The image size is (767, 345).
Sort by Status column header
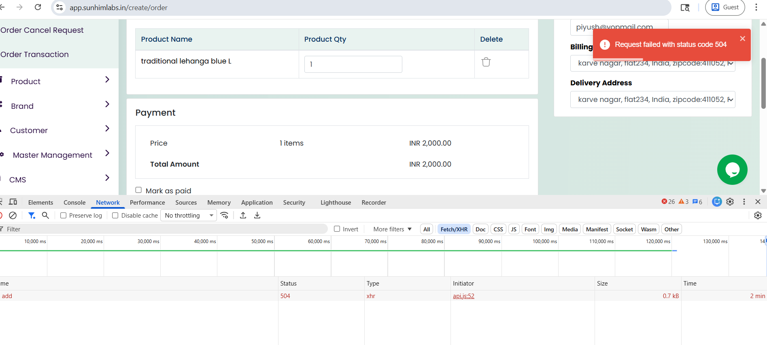point(321,283)
